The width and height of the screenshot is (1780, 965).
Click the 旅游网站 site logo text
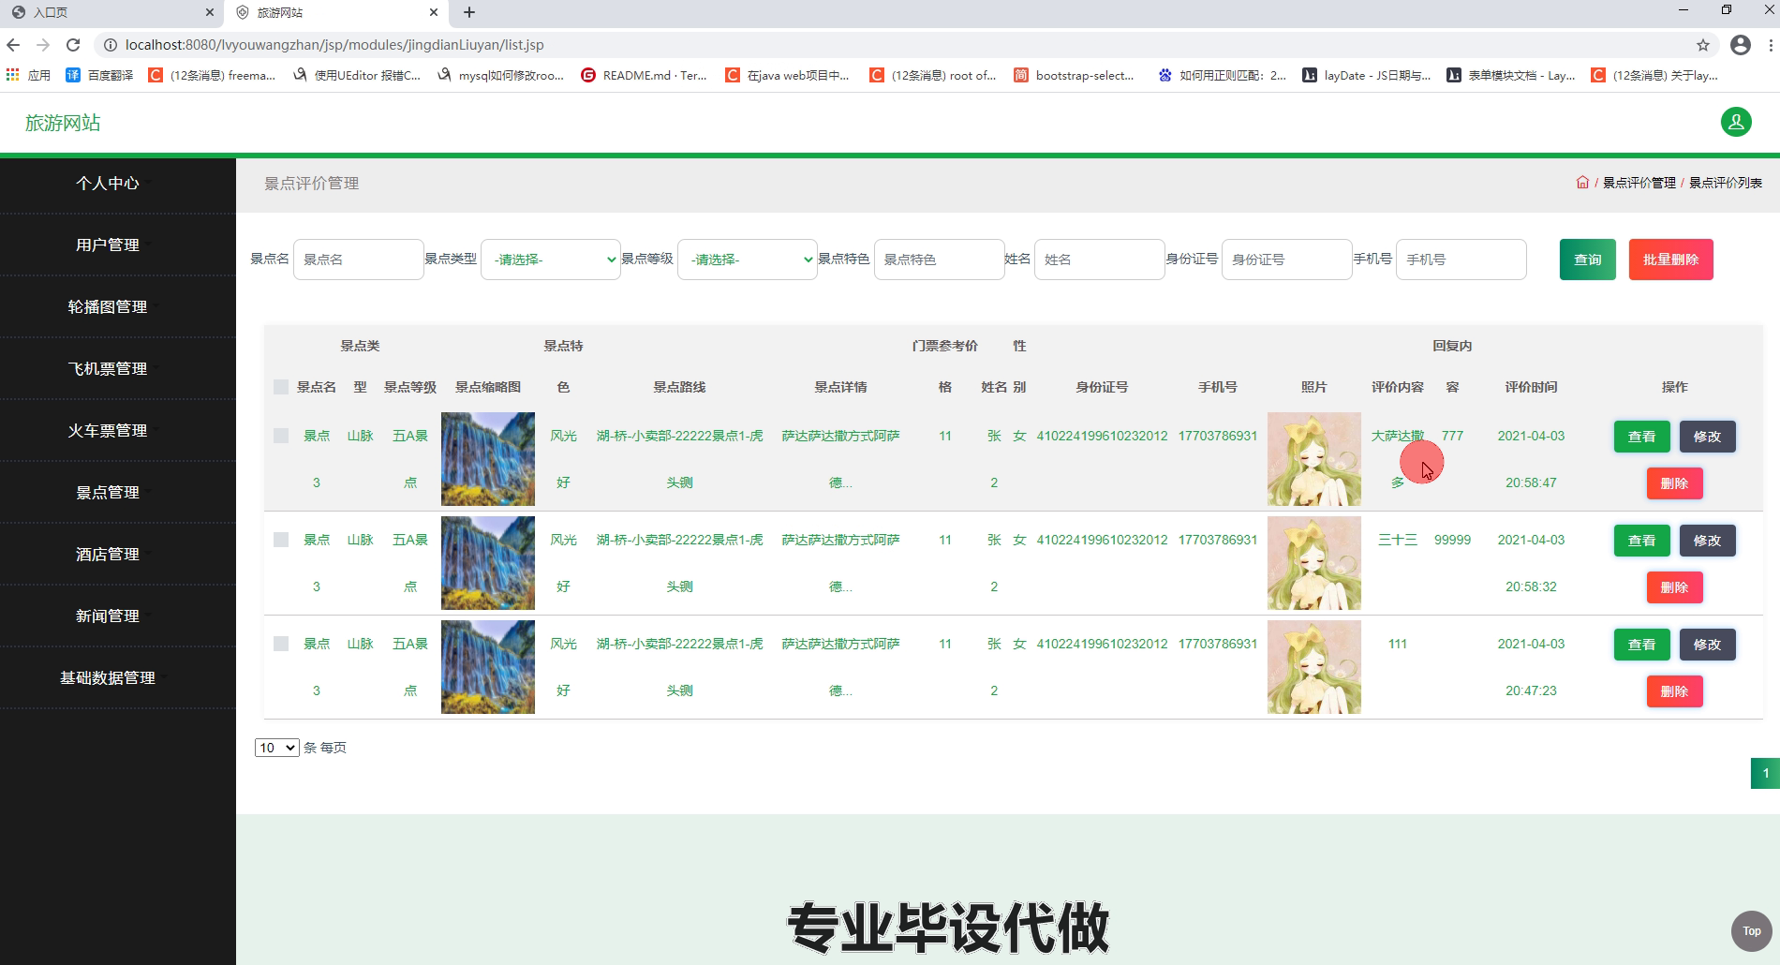coord(63,123)
